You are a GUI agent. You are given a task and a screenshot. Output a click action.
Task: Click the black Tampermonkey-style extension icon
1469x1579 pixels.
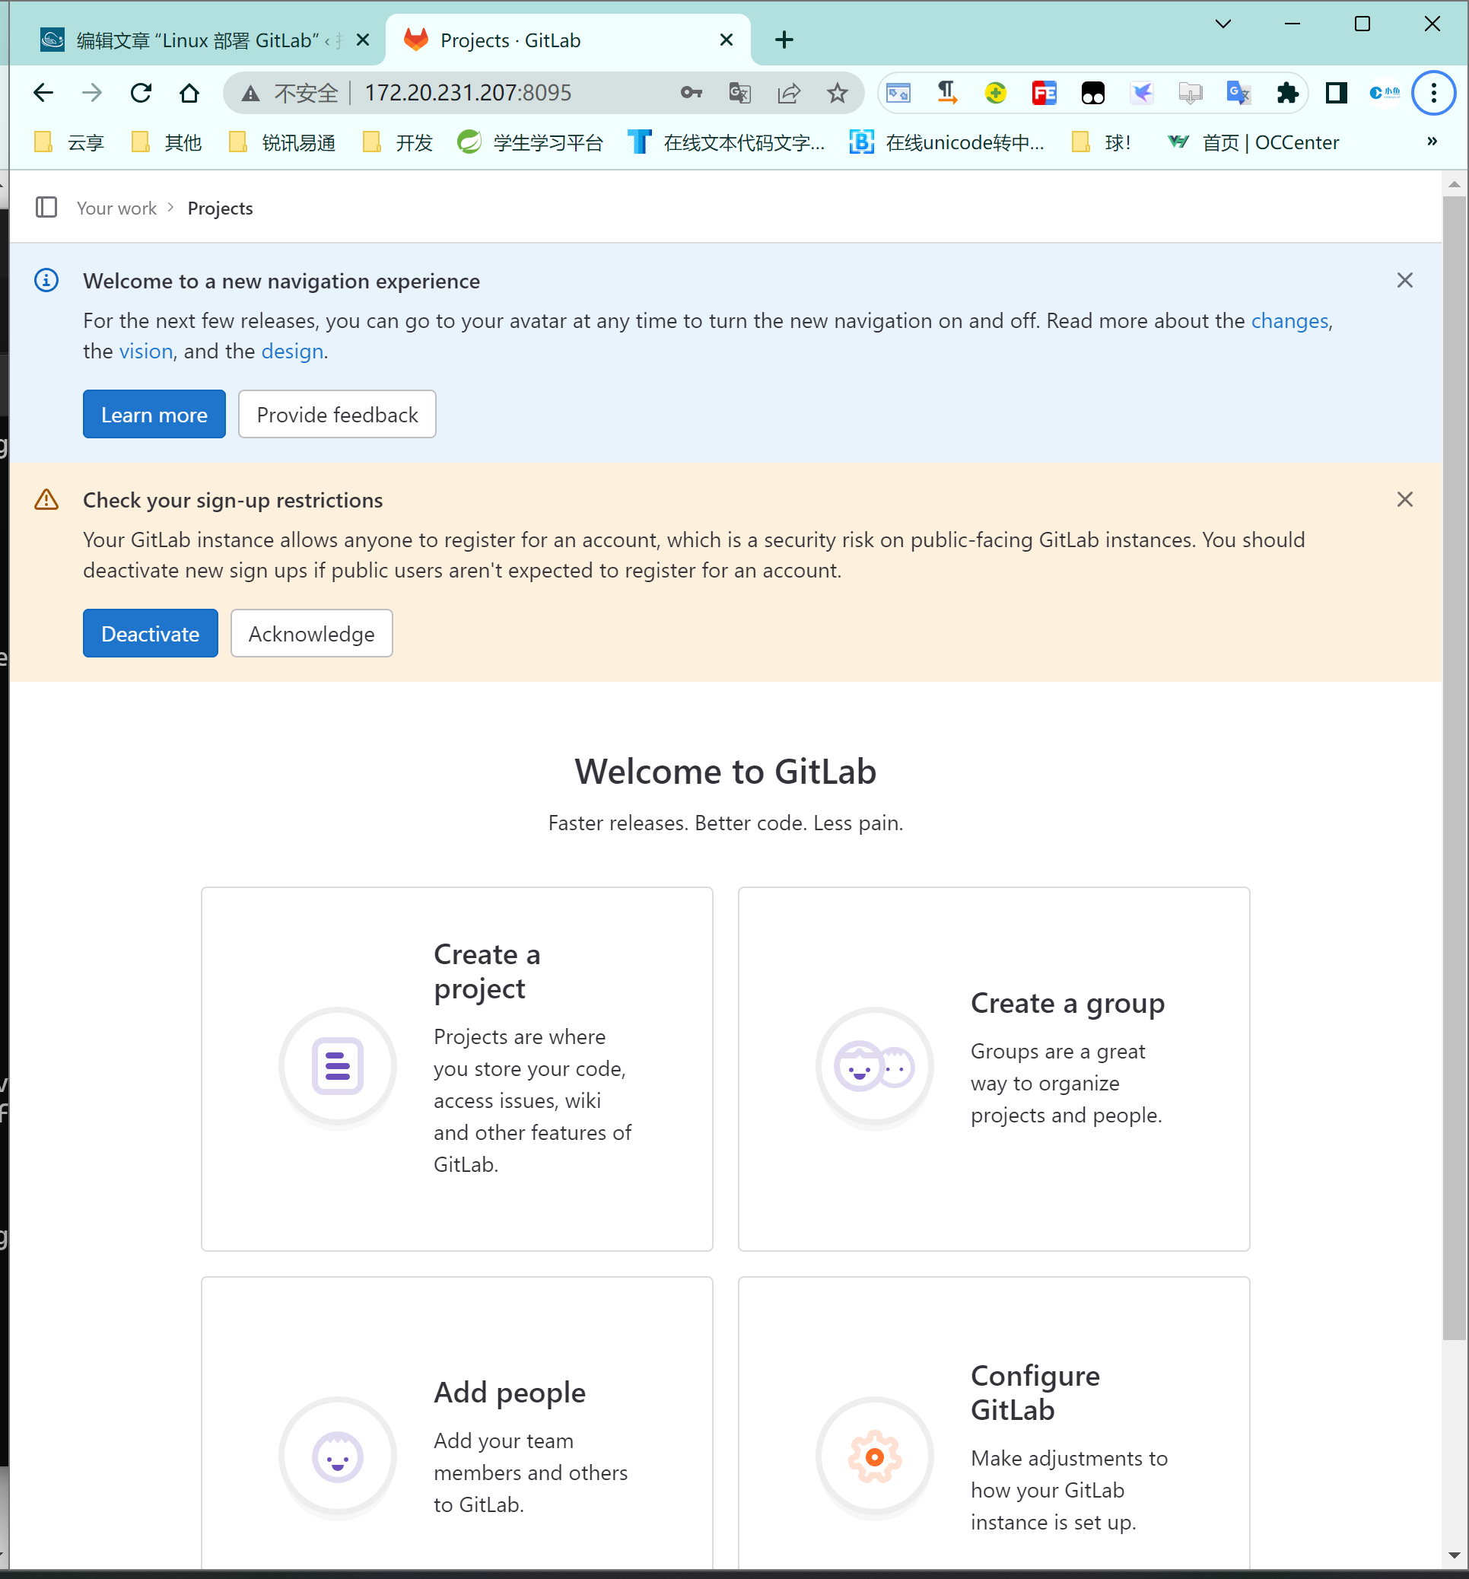(x=1092, y=93)
